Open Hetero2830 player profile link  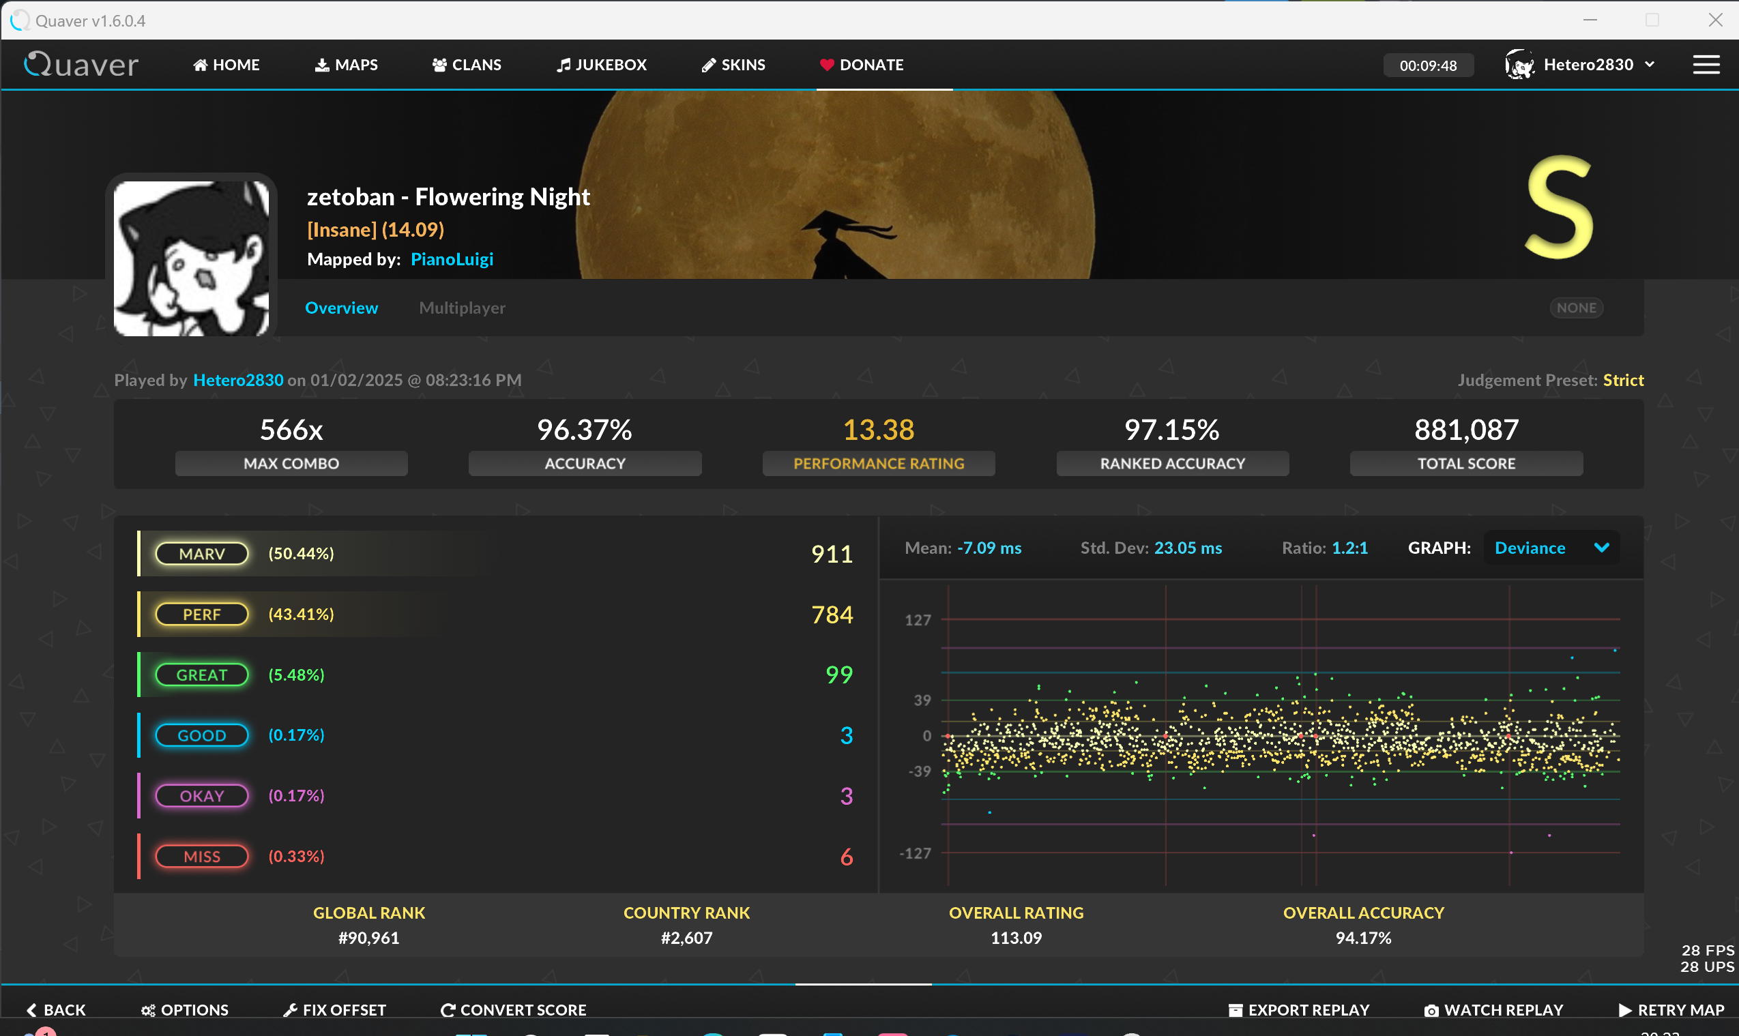point(238,380)
